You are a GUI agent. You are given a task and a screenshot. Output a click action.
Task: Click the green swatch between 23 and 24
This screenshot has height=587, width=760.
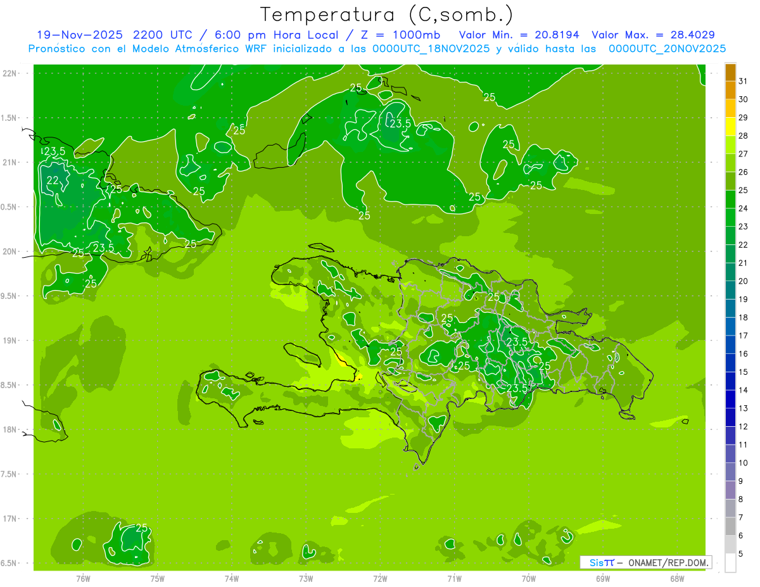pyautogui.click(x=731, y=218)
